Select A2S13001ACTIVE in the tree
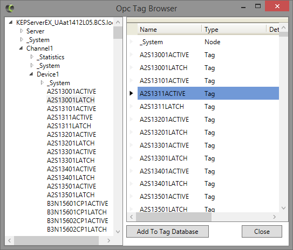 71,92
